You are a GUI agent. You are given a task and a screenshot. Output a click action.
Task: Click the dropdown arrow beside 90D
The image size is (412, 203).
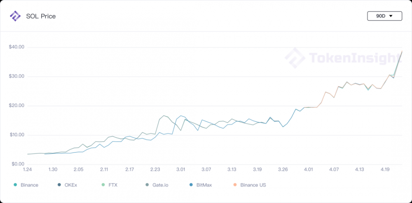(x=390, y=16)
